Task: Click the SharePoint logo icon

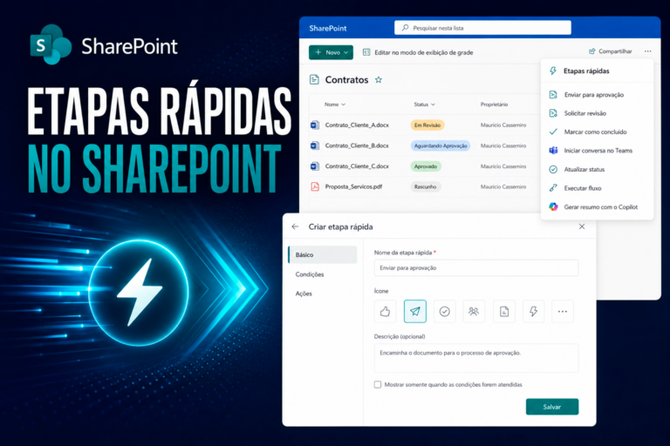Action: [x=51, y=44]
